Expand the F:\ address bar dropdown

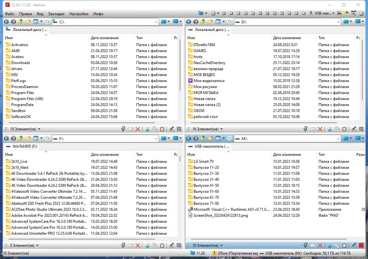click(x=156, y=139)
